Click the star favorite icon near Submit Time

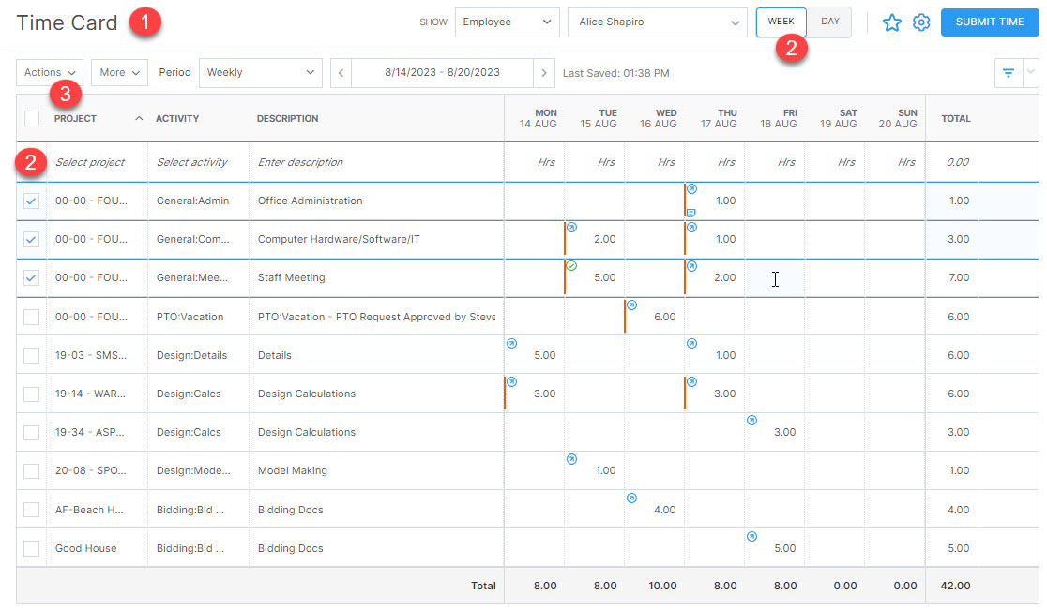point(891,22)
